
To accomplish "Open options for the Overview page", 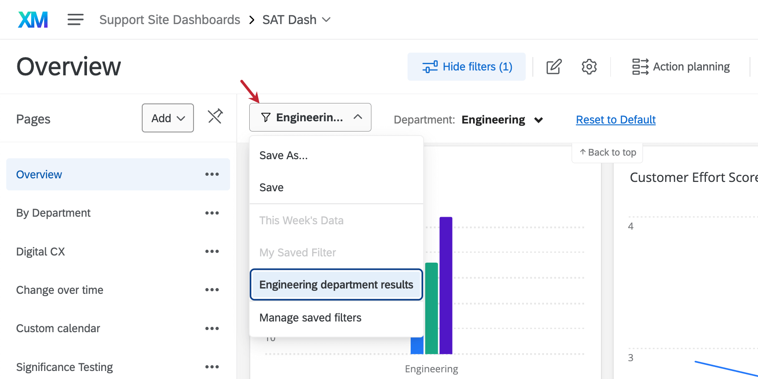I will pos(212,174).
